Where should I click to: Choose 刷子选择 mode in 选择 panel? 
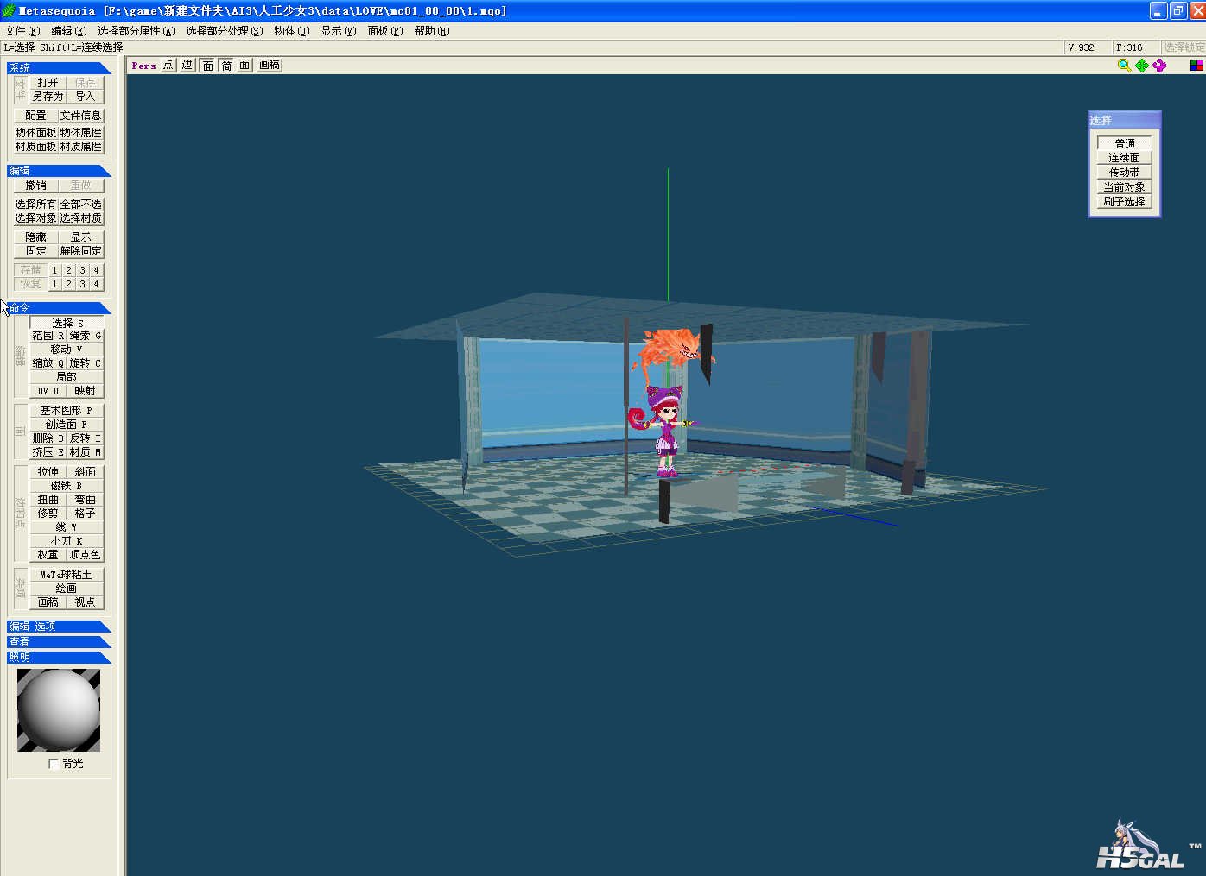pos(1125,202)
